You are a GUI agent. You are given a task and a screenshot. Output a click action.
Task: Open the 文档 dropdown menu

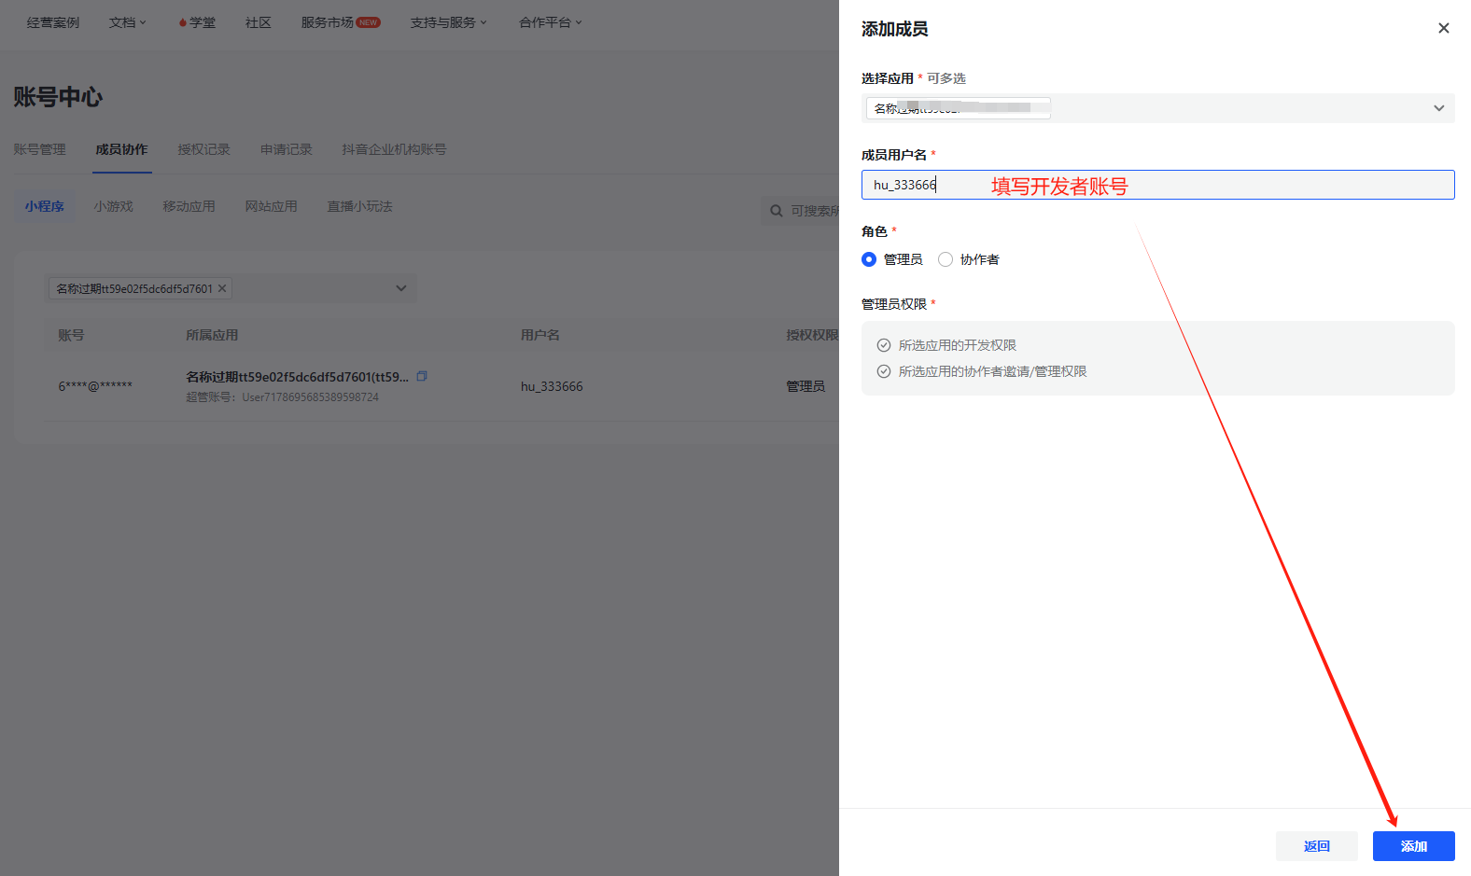(127, 22)
